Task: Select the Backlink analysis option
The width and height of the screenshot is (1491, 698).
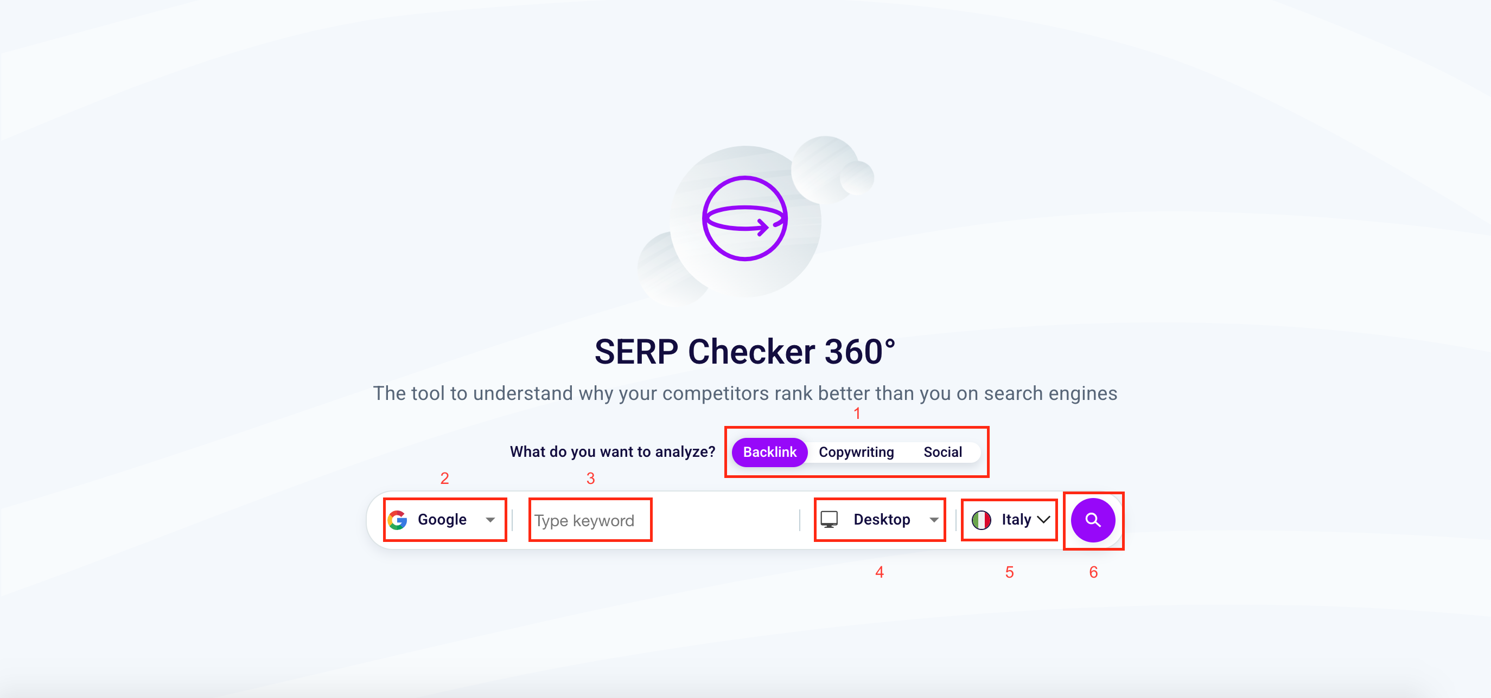Action: (769, 451)
